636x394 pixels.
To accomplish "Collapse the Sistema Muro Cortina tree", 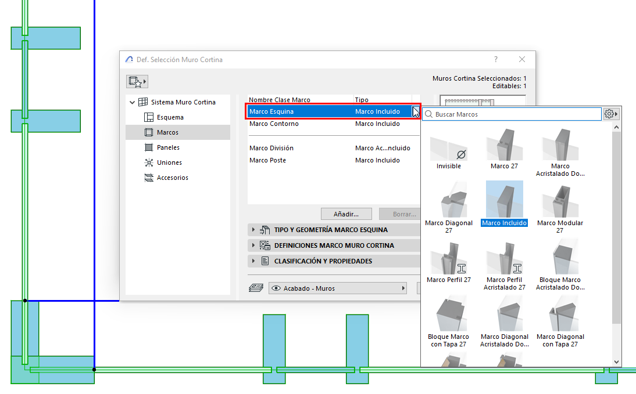I will (x=132, y=103).
